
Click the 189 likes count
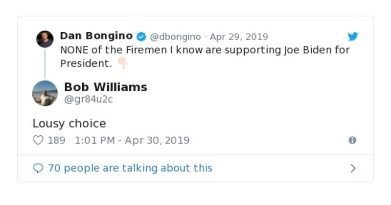56,141
